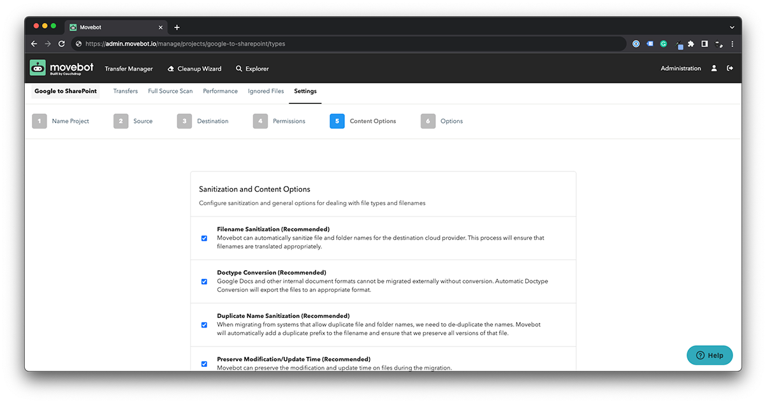
Task: Open the Movebot robot logo icon
Action: [x=39, y=68]
